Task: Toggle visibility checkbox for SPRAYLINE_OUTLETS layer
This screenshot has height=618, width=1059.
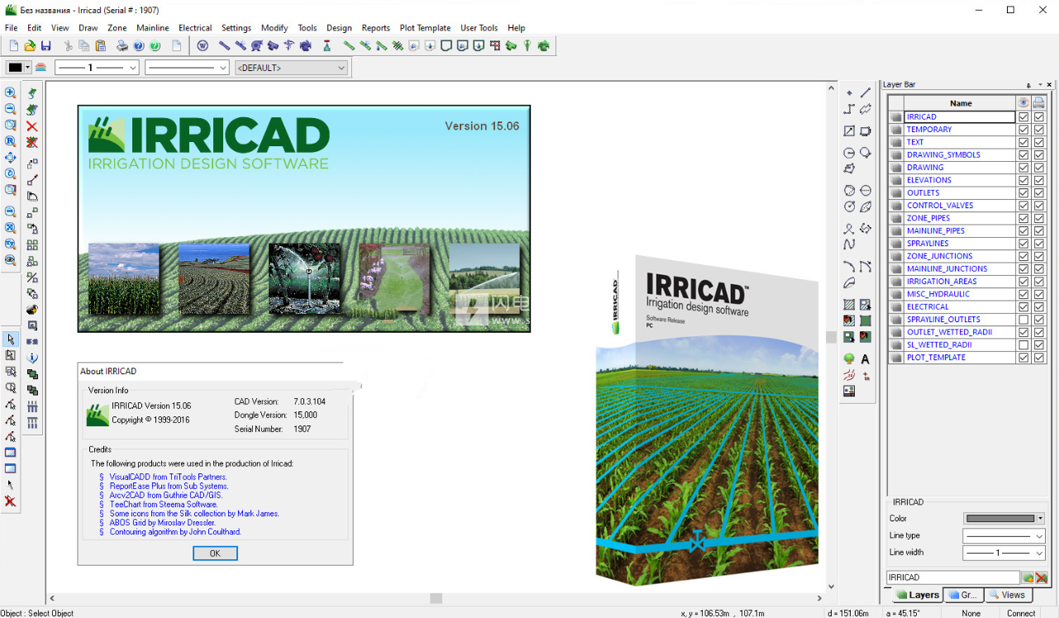Action: coord(1023,320)
